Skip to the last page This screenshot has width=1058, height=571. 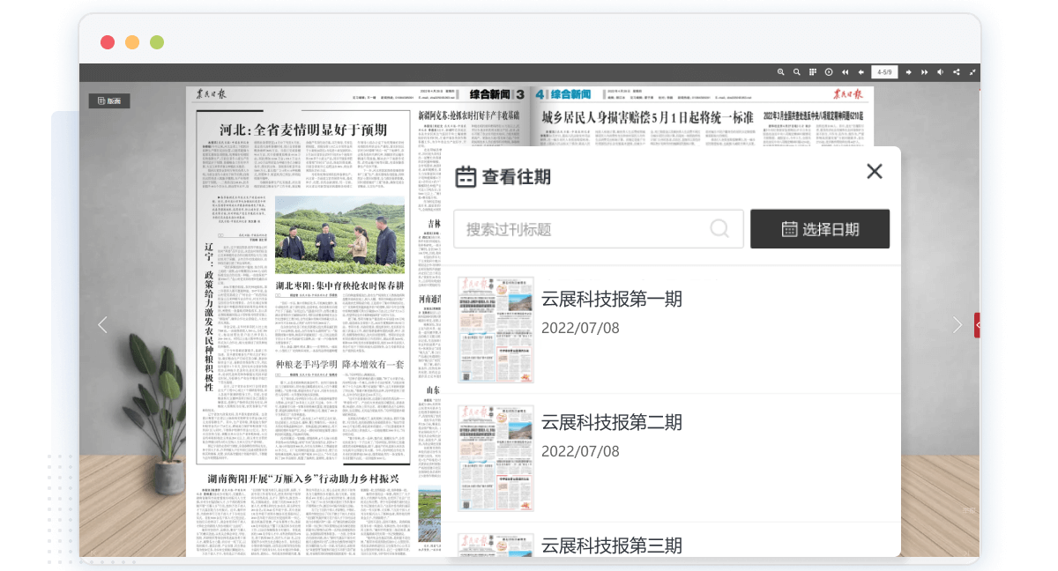coord(924,71)
